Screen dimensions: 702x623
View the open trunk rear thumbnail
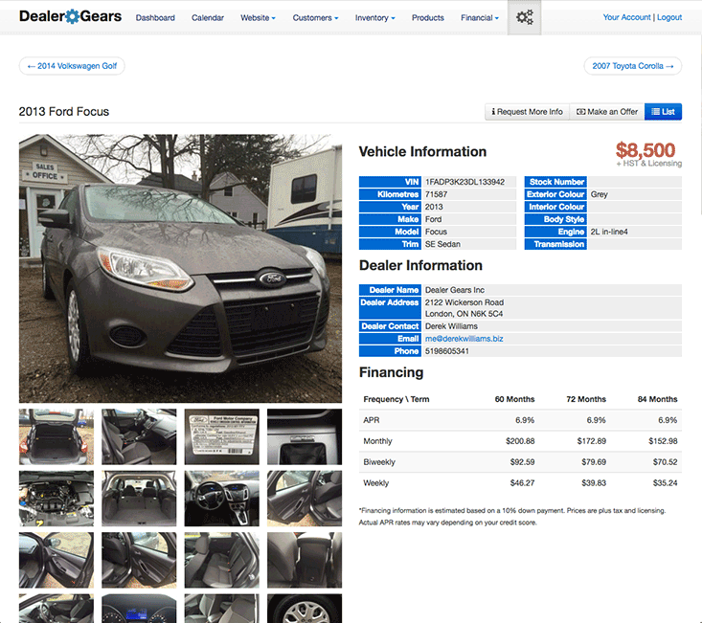click(57, 436)
